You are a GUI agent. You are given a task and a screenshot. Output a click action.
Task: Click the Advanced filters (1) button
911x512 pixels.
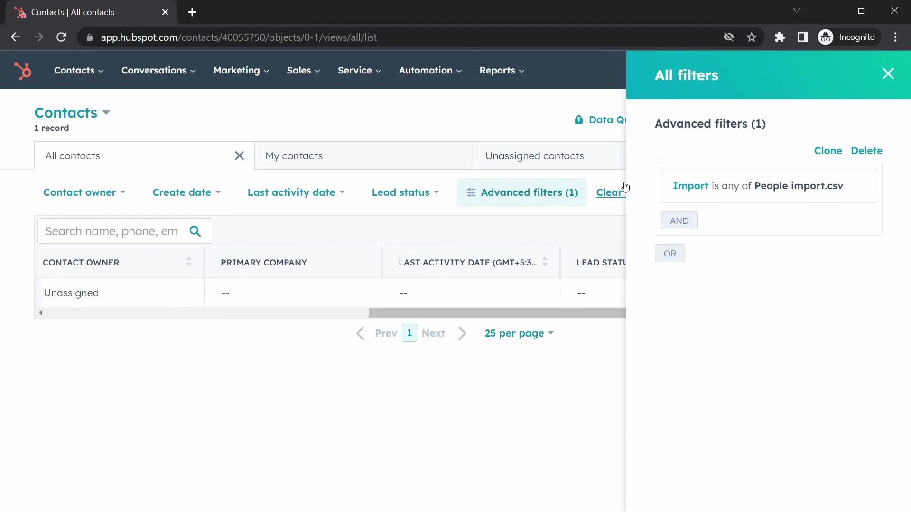click(522, 192)
